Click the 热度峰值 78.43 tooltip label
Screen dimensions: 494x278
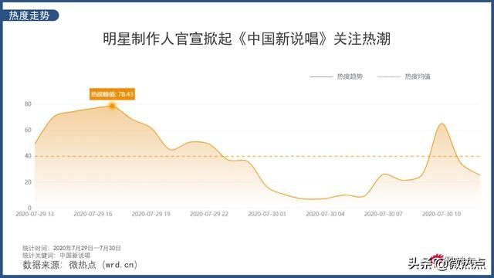tap(112, 94)
